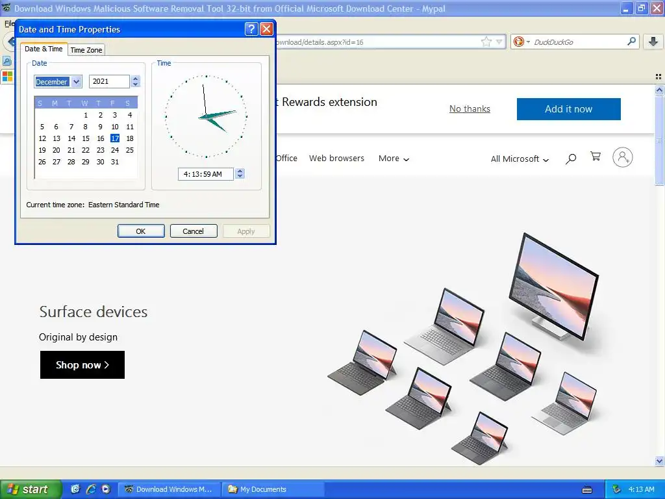Click the Shop now button
The width and height of the screenshot is (665, 499).
82,365
